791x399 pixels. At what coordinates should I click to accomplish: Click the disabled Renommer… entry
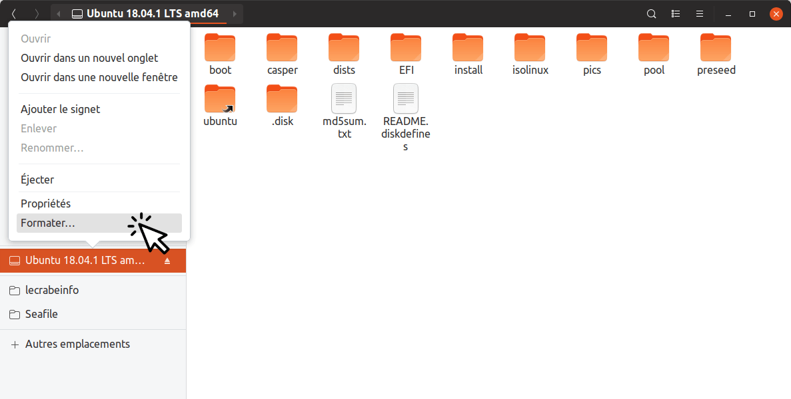point(99,148)
